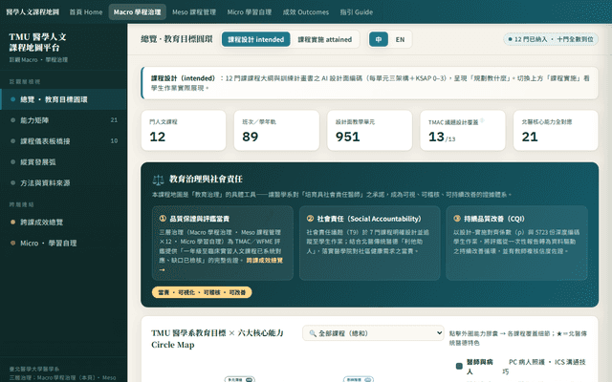The image size is (612, 382).
Task: Switch language to 中
Action: (379, 39)
